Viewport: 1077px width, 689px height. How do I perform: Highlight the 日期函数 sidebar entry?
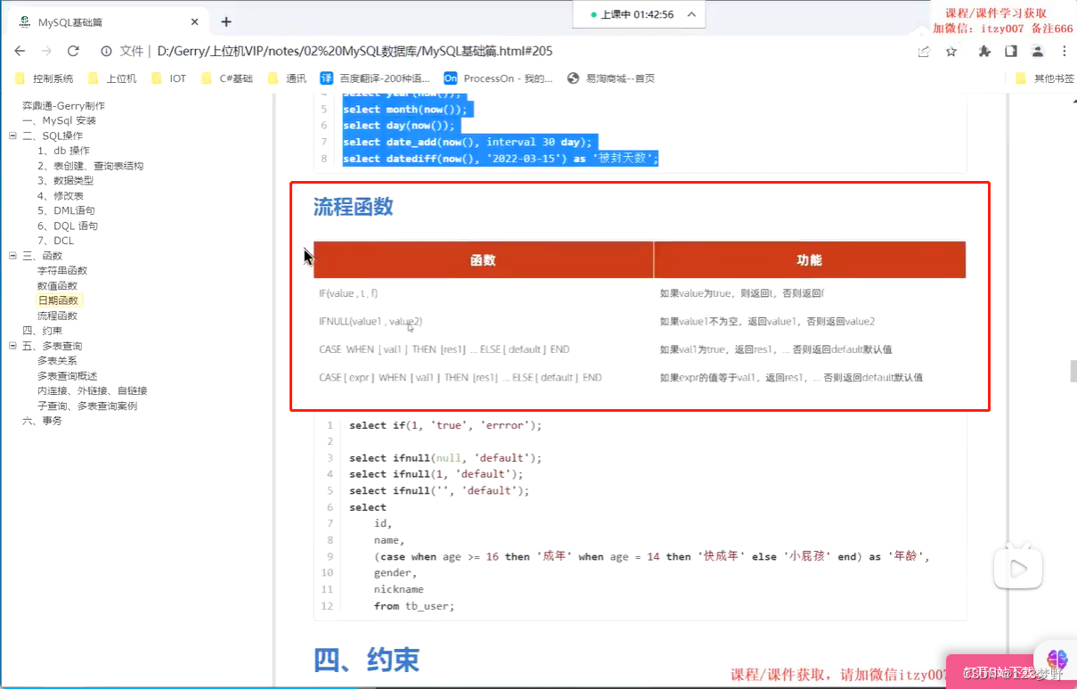[x=58, y=300]
